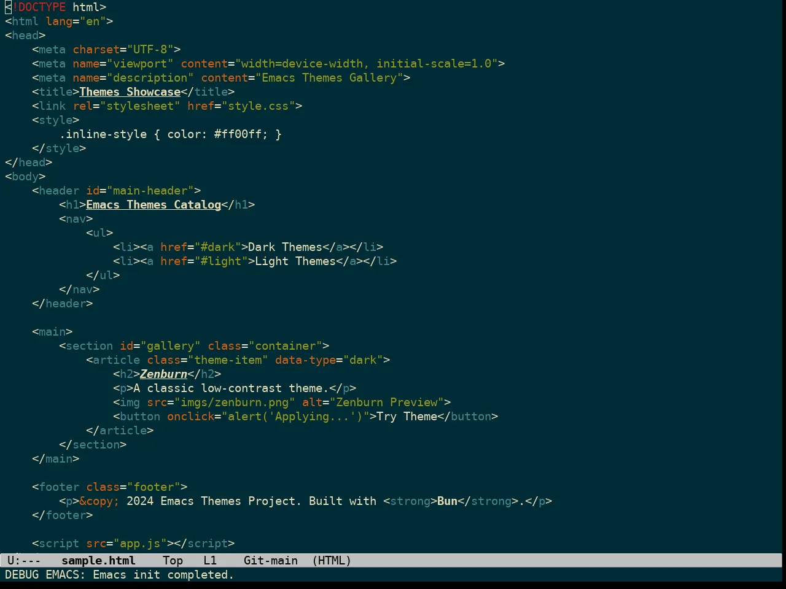Click the opening ul tag
786x589 pixels.
[99, 233]
